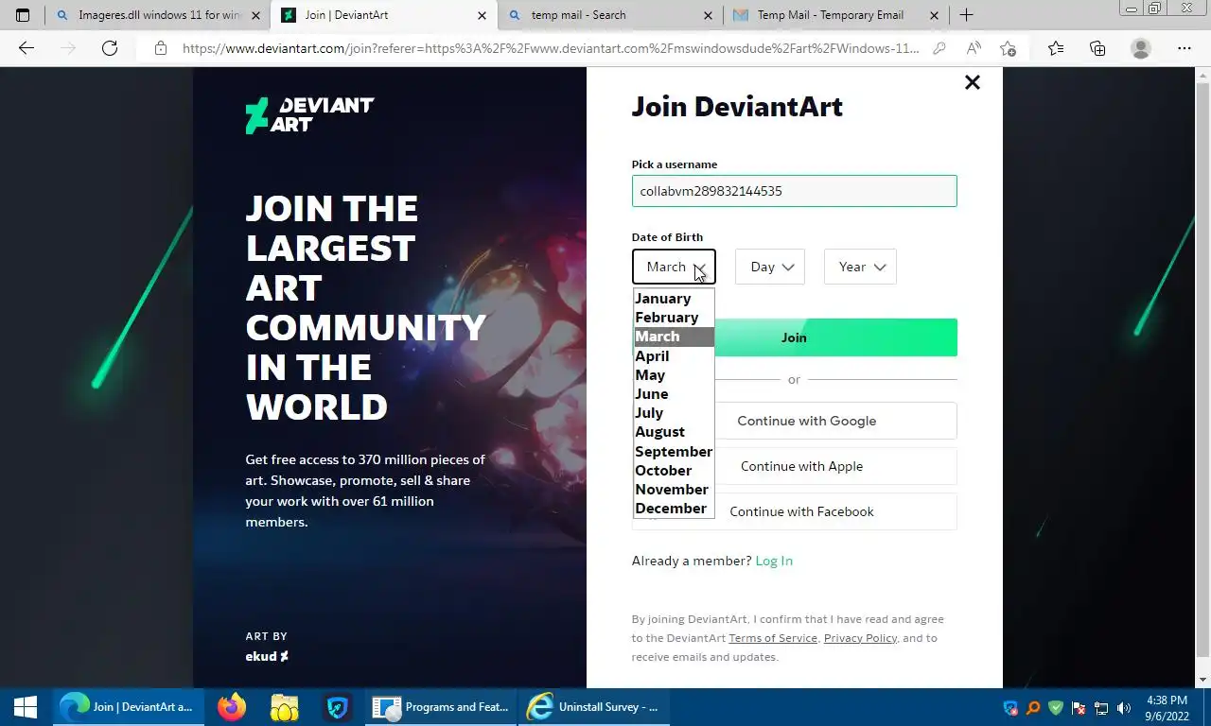The height and width of the screenshot is (726, 1211).
Task: Show the clock and date flyout
Action: [1166, 707]
